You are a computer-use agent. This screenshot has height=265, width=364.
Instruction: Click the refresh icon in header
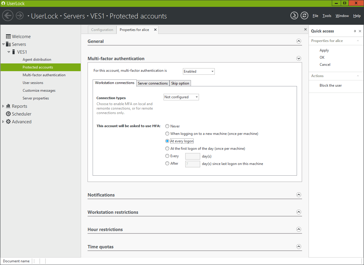click(304, 16)
